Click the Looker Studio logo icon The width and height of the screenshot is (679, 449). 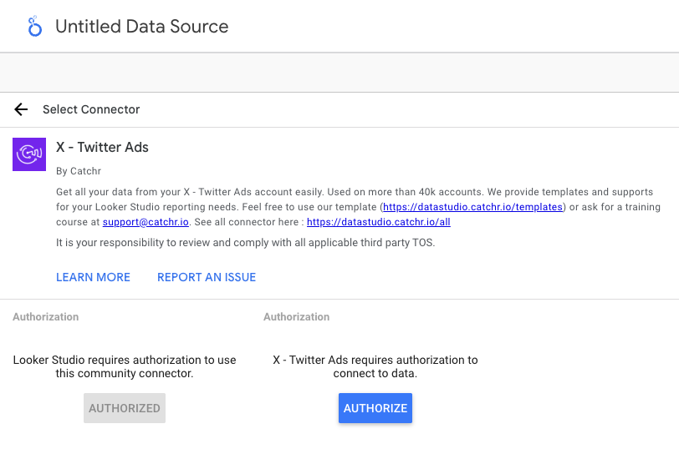pos(34,27)
